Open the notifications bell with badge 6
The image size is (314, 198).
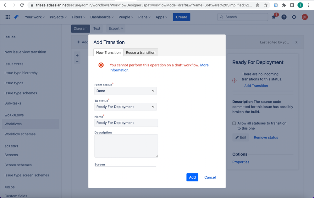click(x=274, y=17)
